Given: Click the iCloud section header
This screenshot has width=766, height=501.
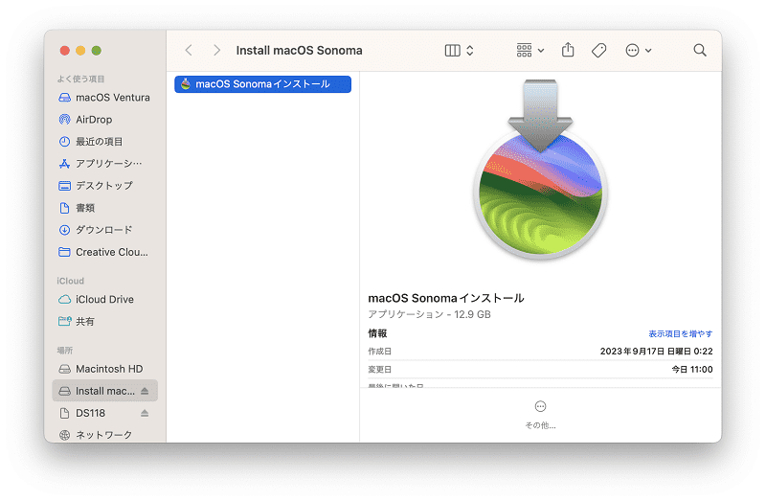Looking at the screenshot, I should point(70,281).
